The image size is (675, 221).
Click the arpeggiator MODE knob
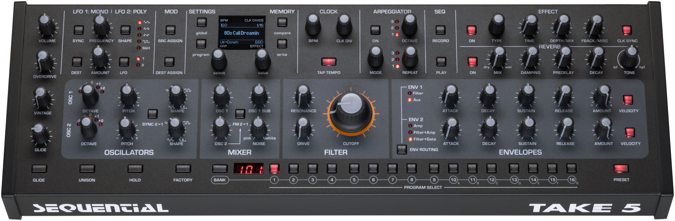[375, 57]
